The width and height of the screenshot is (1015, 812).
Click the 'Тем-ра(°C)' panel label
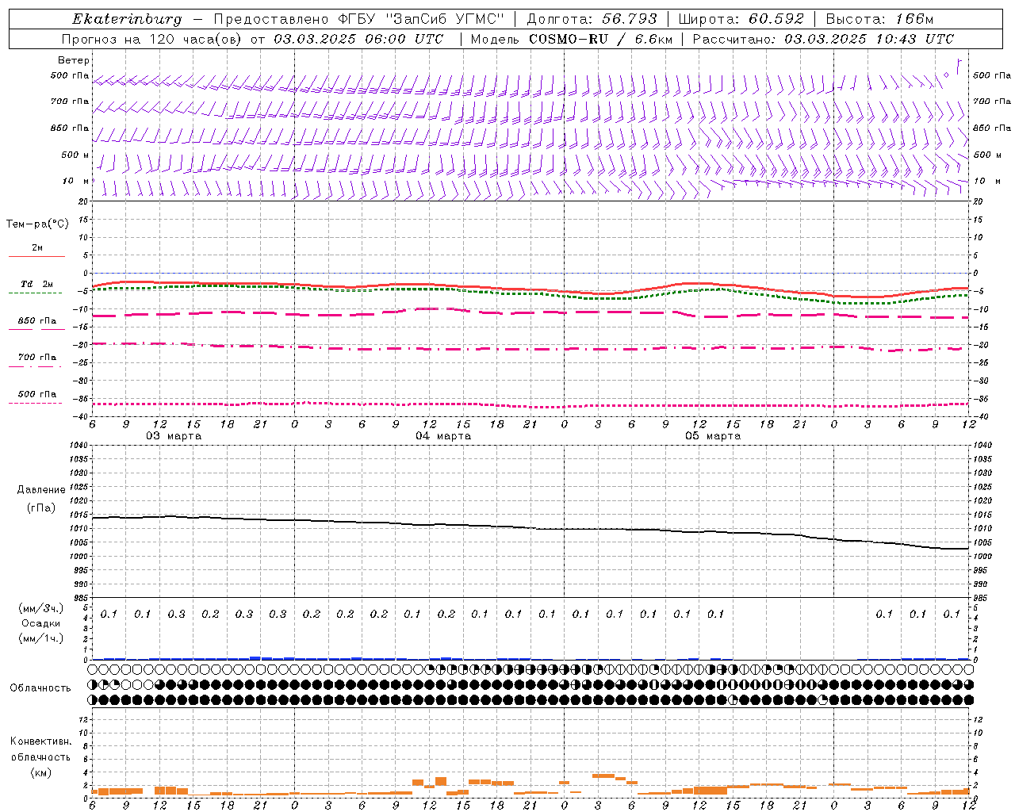[37, 224]
